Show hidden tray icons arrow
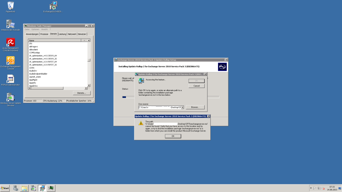This screenshot has width=342, height=192. (x=311, y=188)
